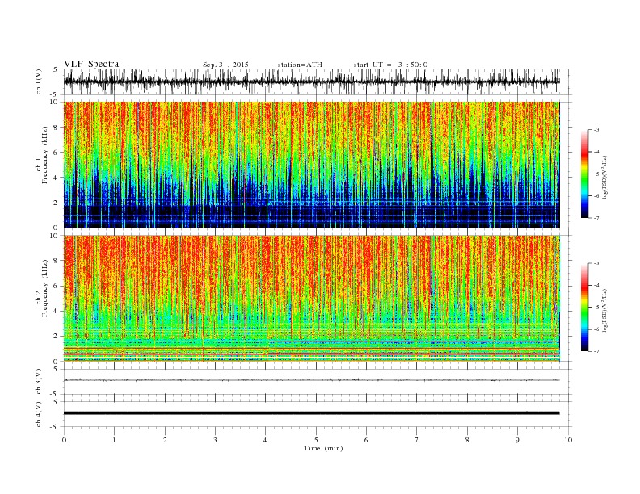This screenshot has height=494, width=640.
Task: Click ch.1 spectrogram '8' kHz tick label
Action: click(57, 128)
